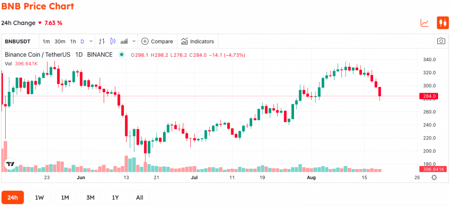Select the 1h interval
Viewport: 450px width, 206px height.
tap(73, 41)
